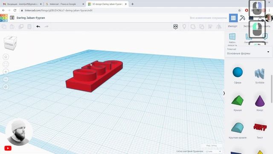Image resolution: width=273 pixels, height=154 pixels.
Task: Open the Opera extension icon in toolbar
Action: pyautogui.click(x=247, y=10)
